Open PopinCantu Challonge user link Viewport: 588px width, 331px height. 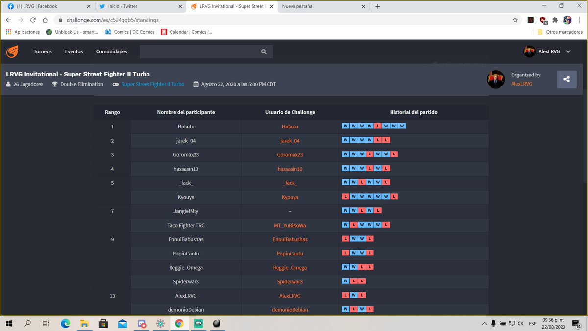click(x=290, y=254)
